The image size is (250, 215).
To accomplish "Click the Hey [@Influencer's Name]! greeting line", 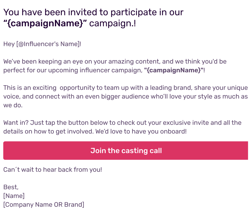I will pos(42,44).
